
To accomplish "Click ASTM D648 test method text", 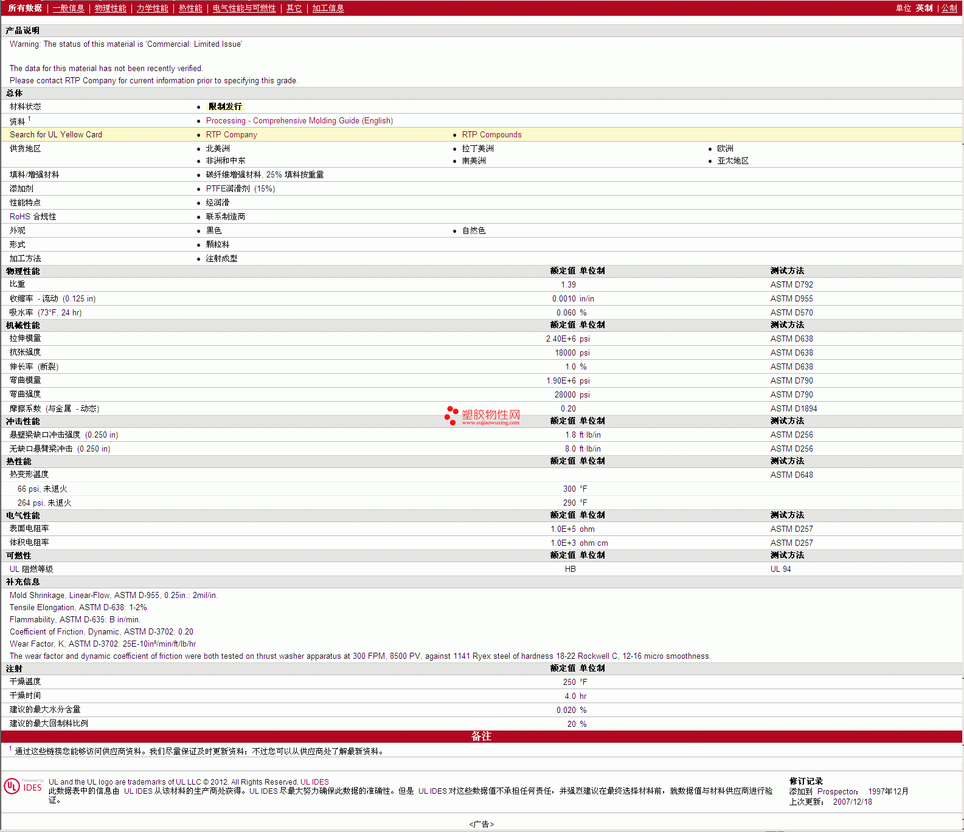I will point(791,475).
